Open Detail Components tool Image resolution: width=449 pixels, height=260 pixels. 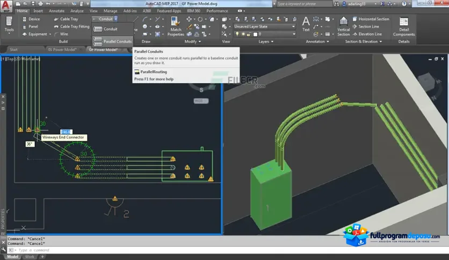pyautogui.click(x=404, y=26)
